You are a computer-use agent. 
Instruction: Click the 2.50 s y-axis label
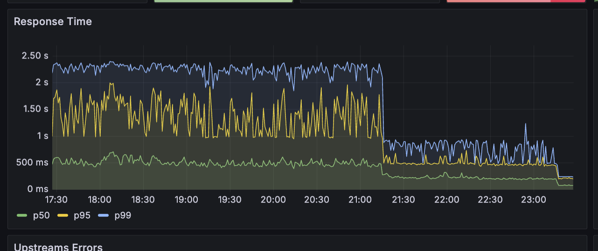[35, 56]
